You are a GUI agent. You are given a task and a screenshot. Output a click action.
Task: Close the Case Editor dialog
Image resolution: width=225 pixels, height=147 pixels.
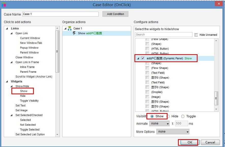(219, 4)
